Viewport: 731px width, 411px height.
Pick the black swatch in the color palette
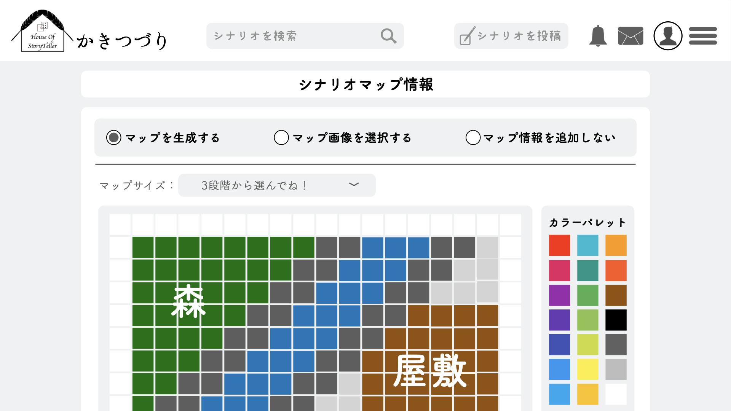coord(616,320)
